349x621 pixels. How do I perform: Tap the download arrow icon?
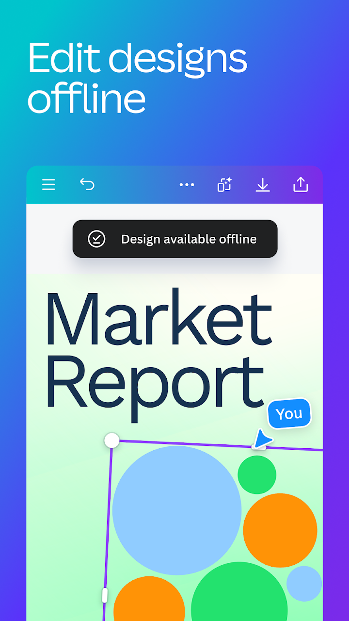(x=262, y=185)
